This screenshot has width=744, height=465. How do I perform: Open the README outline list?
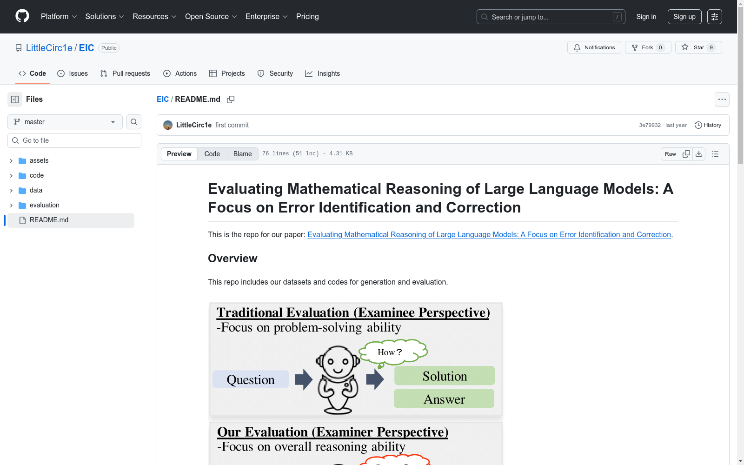coord(715,154)
